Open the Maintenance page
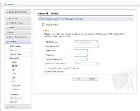The image size is (140, 111). coord(16,98)
